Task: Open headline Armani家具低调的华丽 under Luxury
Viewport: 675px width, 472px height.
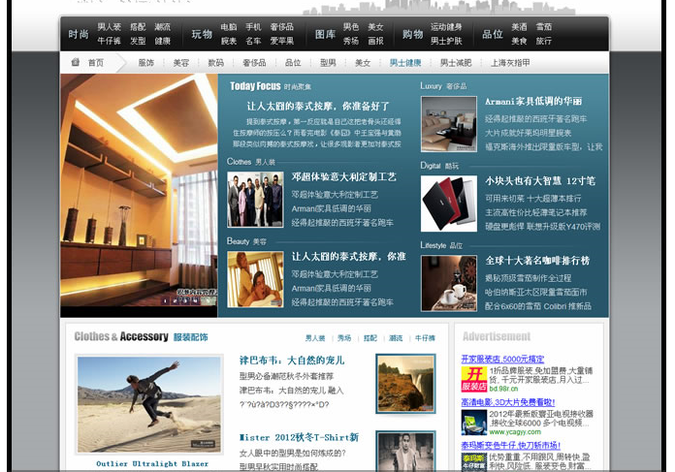Action: [x=533, y=101]
